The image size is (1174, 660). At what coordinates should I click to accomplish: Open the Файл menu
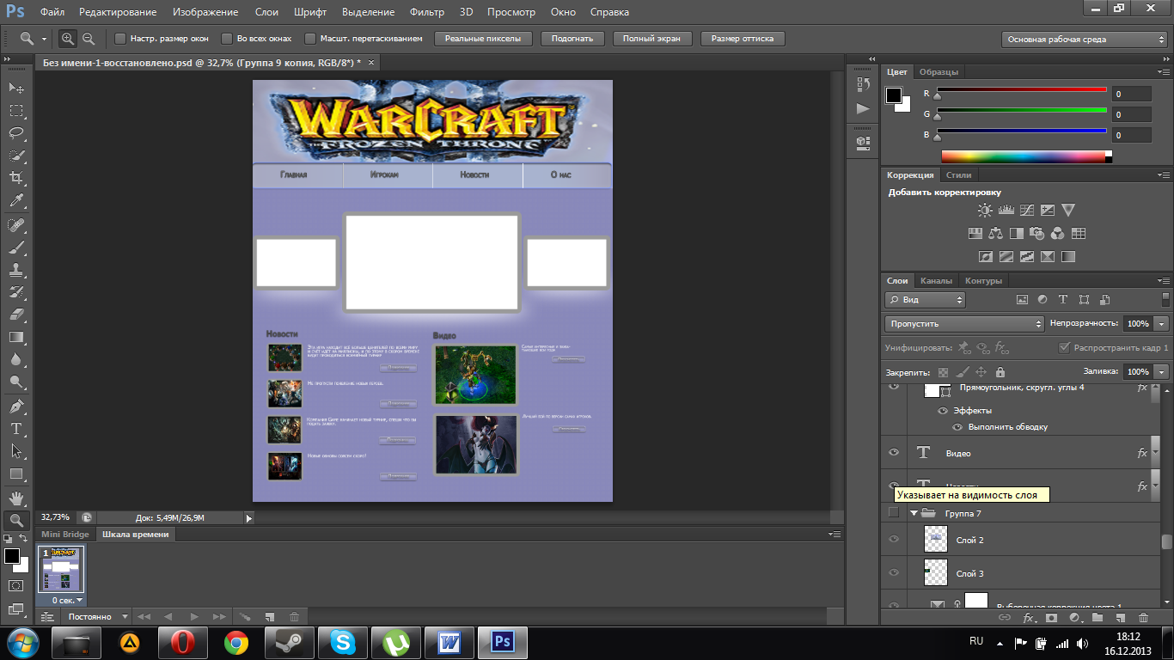tap(52, 12)
